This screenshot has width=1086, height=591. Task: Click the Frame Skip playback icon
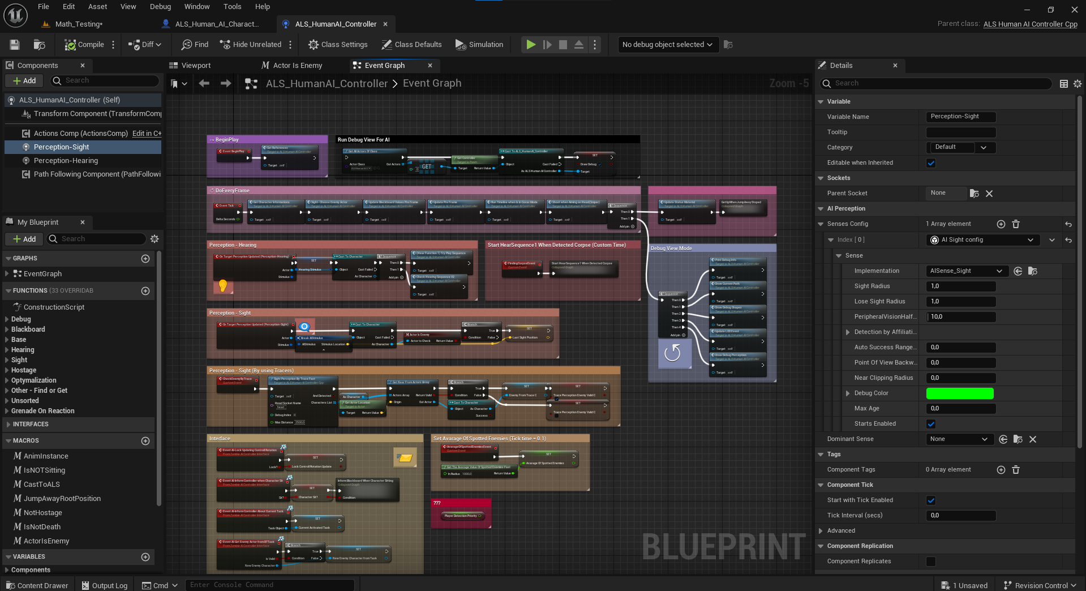tap(547, 45)
